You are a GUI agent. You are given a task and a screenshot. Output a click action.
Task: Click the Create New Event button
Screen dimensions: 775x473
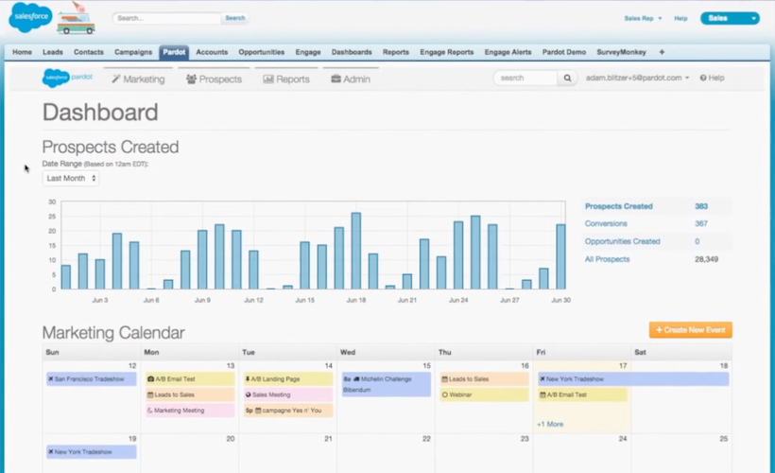tap(690, 330)
